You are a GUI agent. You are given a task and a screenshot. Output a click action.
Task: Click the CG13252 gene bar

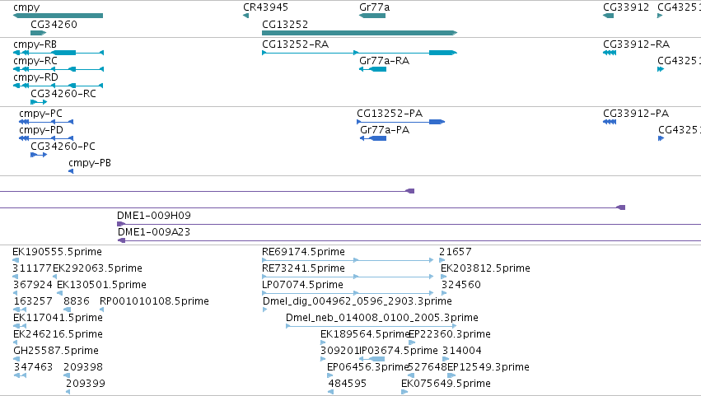[359, 33]
